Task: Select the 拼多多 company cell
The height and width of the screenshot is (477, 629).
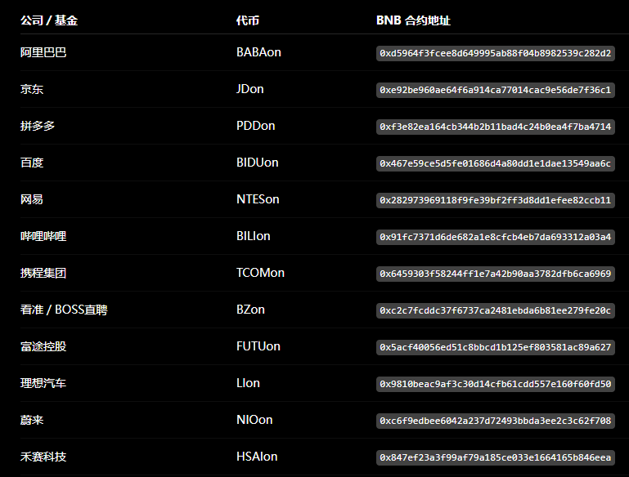Action: click(38, 126)
